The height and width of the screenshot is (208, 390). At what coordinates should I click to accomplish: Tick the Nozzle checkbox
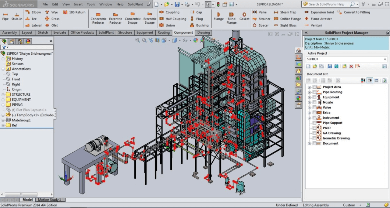[x=314, y=102]
